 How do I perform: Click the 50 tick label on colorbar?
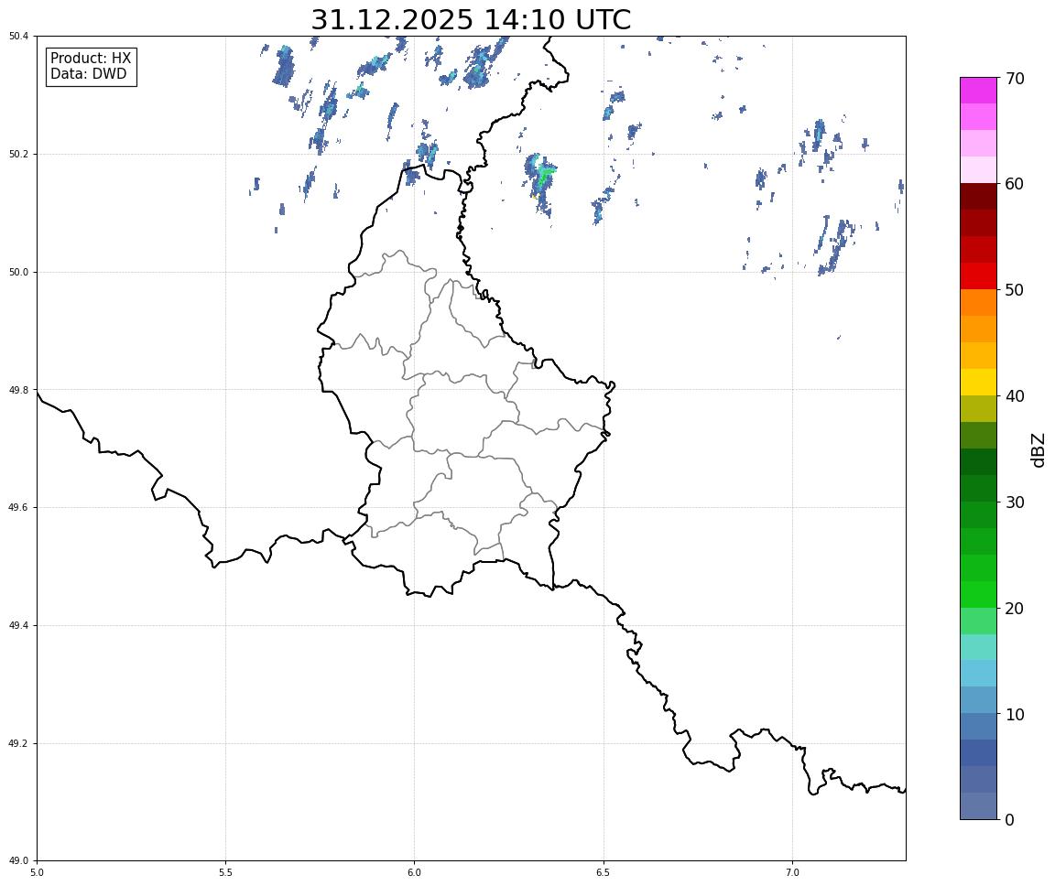[x=1015, y=290]
